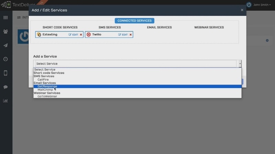The width and height of the screenshot is (275, 154).
Task: Click the SMS Services group label in list
Action: tap(44, 76)
